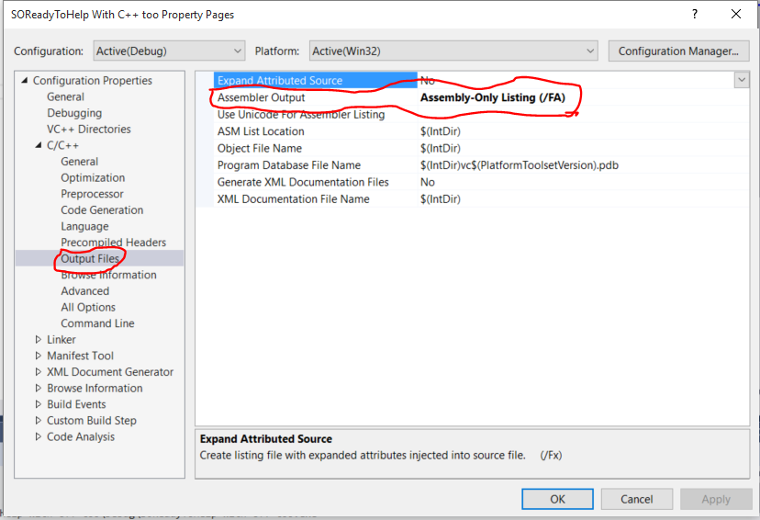
Task: Expand the XML Document Generator node
Action: [x=39, y=372]
